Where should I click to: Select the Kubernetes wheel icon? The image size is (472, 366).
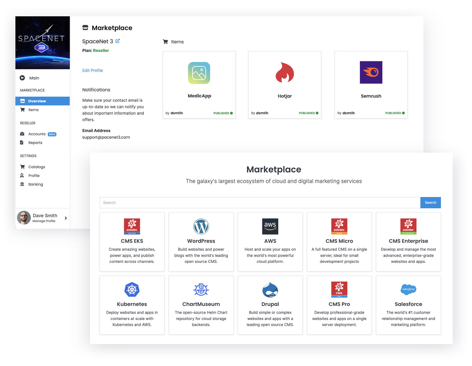tap(132, 290)
